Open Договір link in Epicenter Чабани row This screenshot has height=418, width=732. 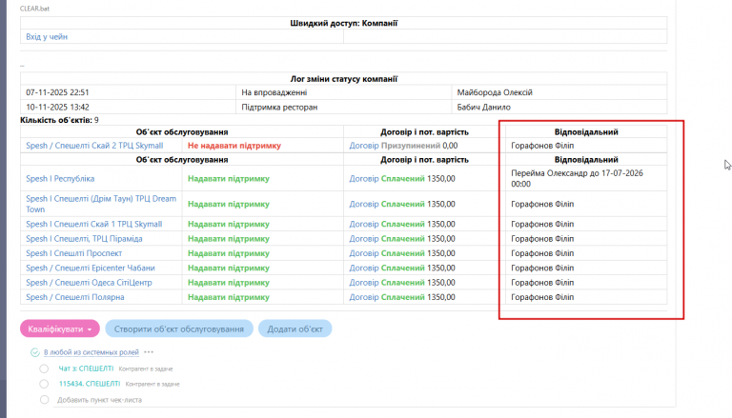click(x=364, y=268)
